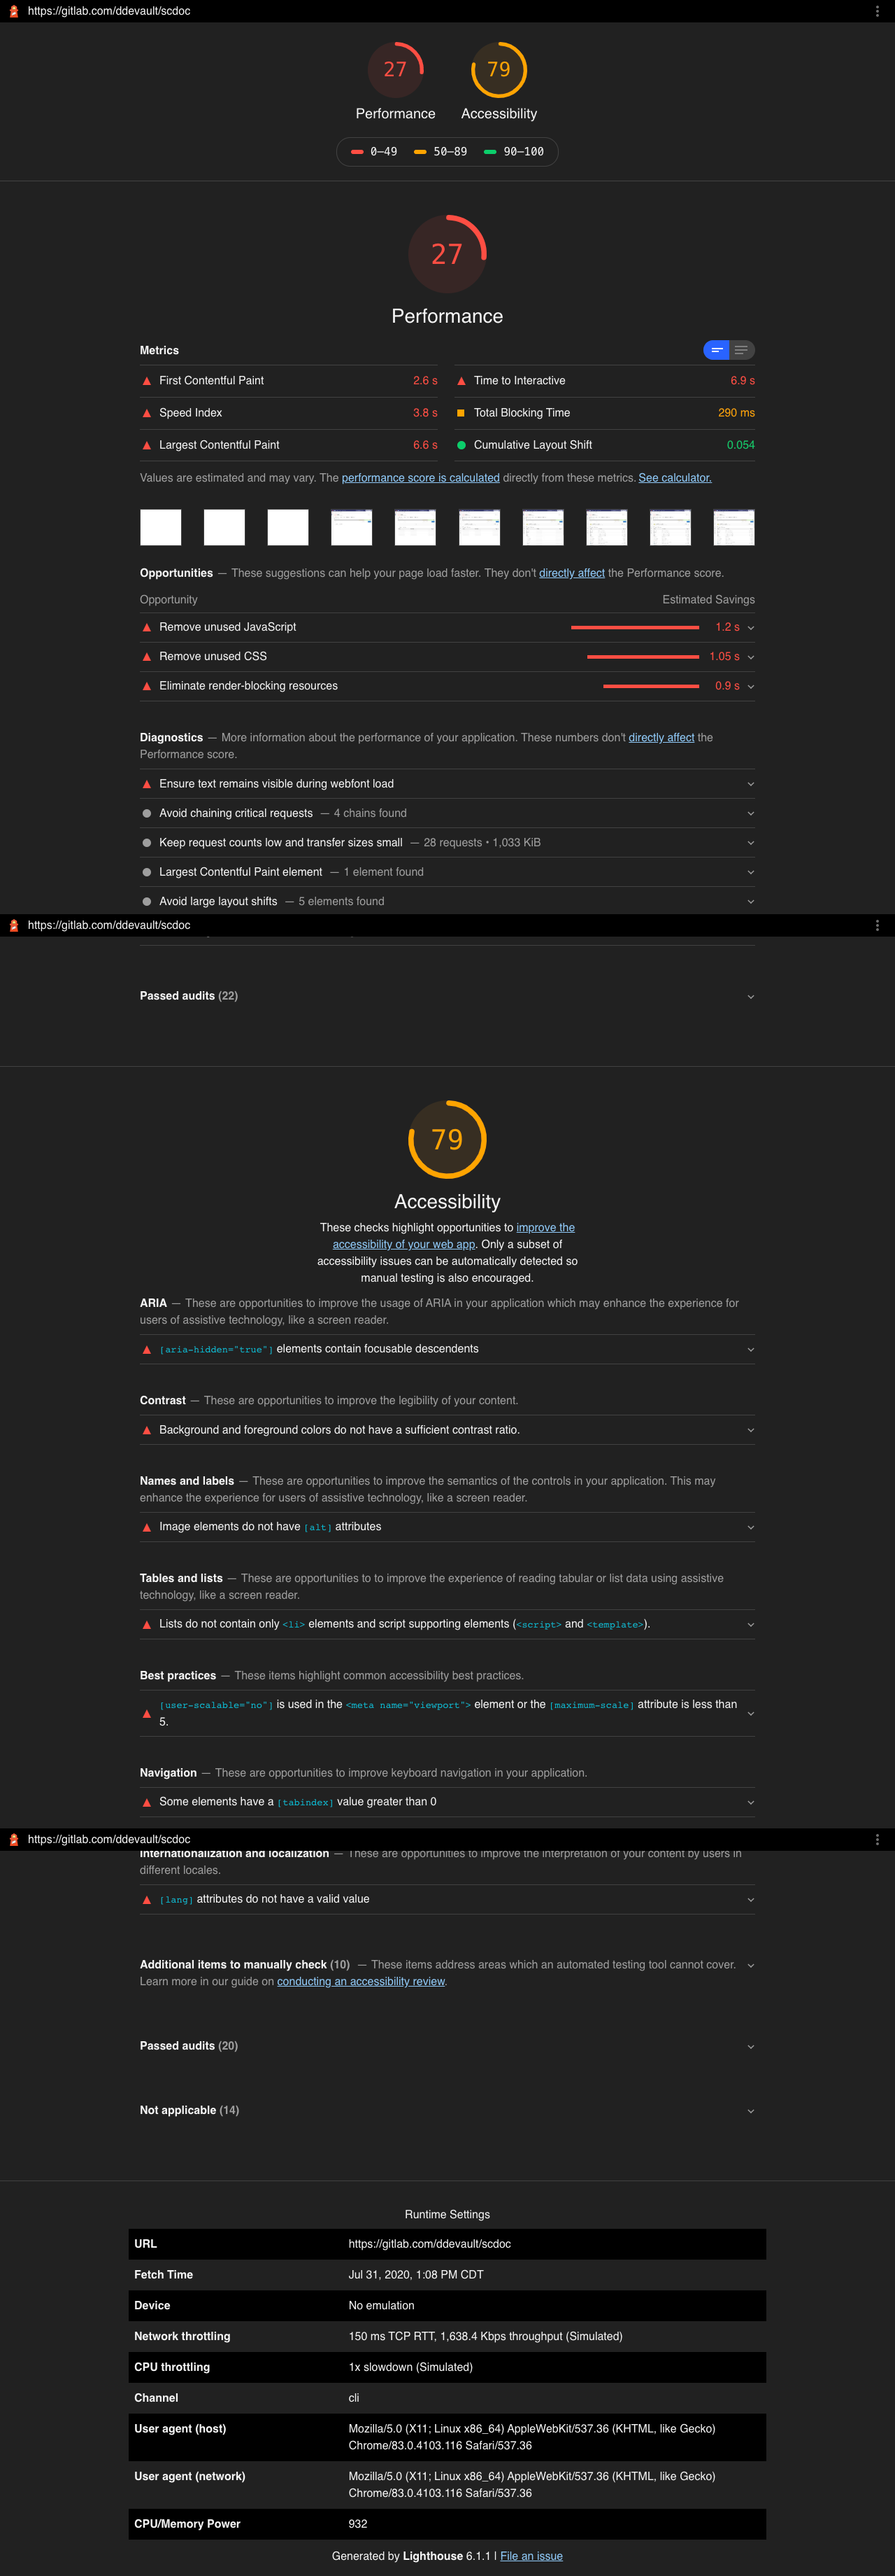Follow 'directly affect' link in the Diagnostics description
895x2576 pixels.
click(x=661, y=737)
